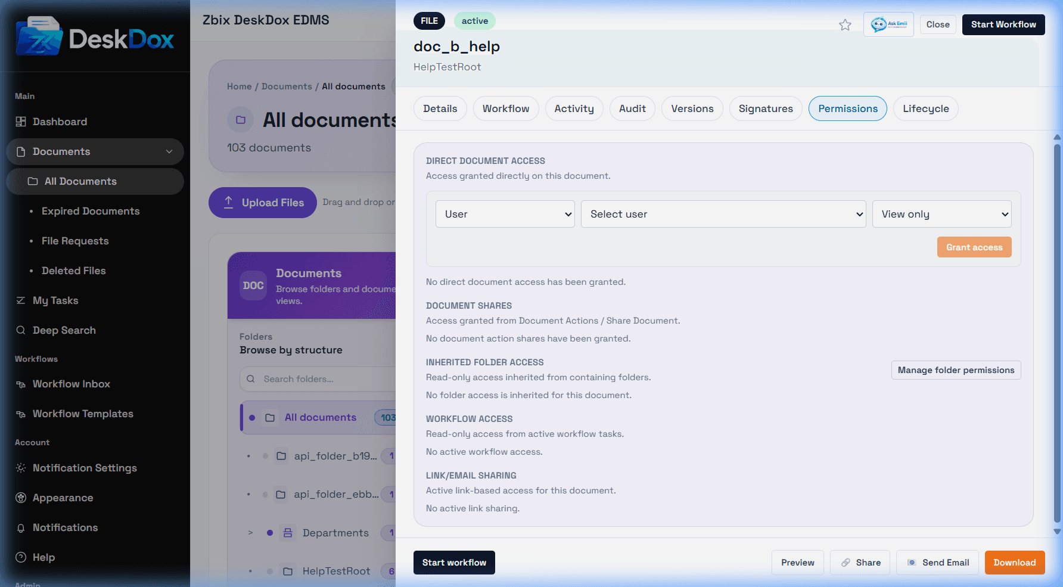Click the Upload Files button

[x=263, y=203]
